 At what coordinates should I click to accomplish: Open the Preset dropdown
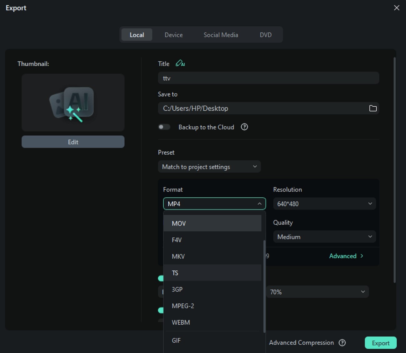209,167
